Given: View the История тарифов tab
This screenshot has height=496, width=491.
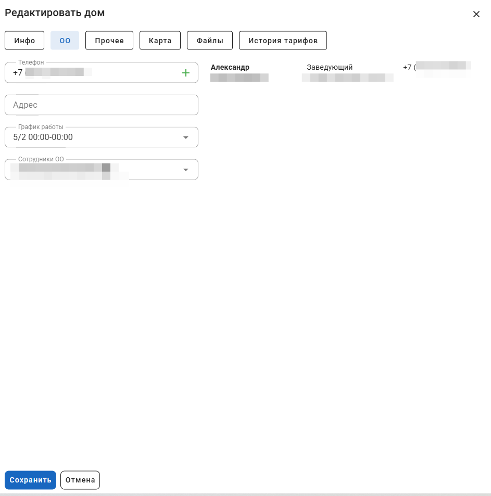Looking at the screenshot, I should click(283, 41).
